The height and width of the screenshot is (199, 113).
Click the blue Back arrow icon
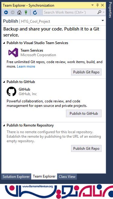pyautogui.click(x=6, y=12)
